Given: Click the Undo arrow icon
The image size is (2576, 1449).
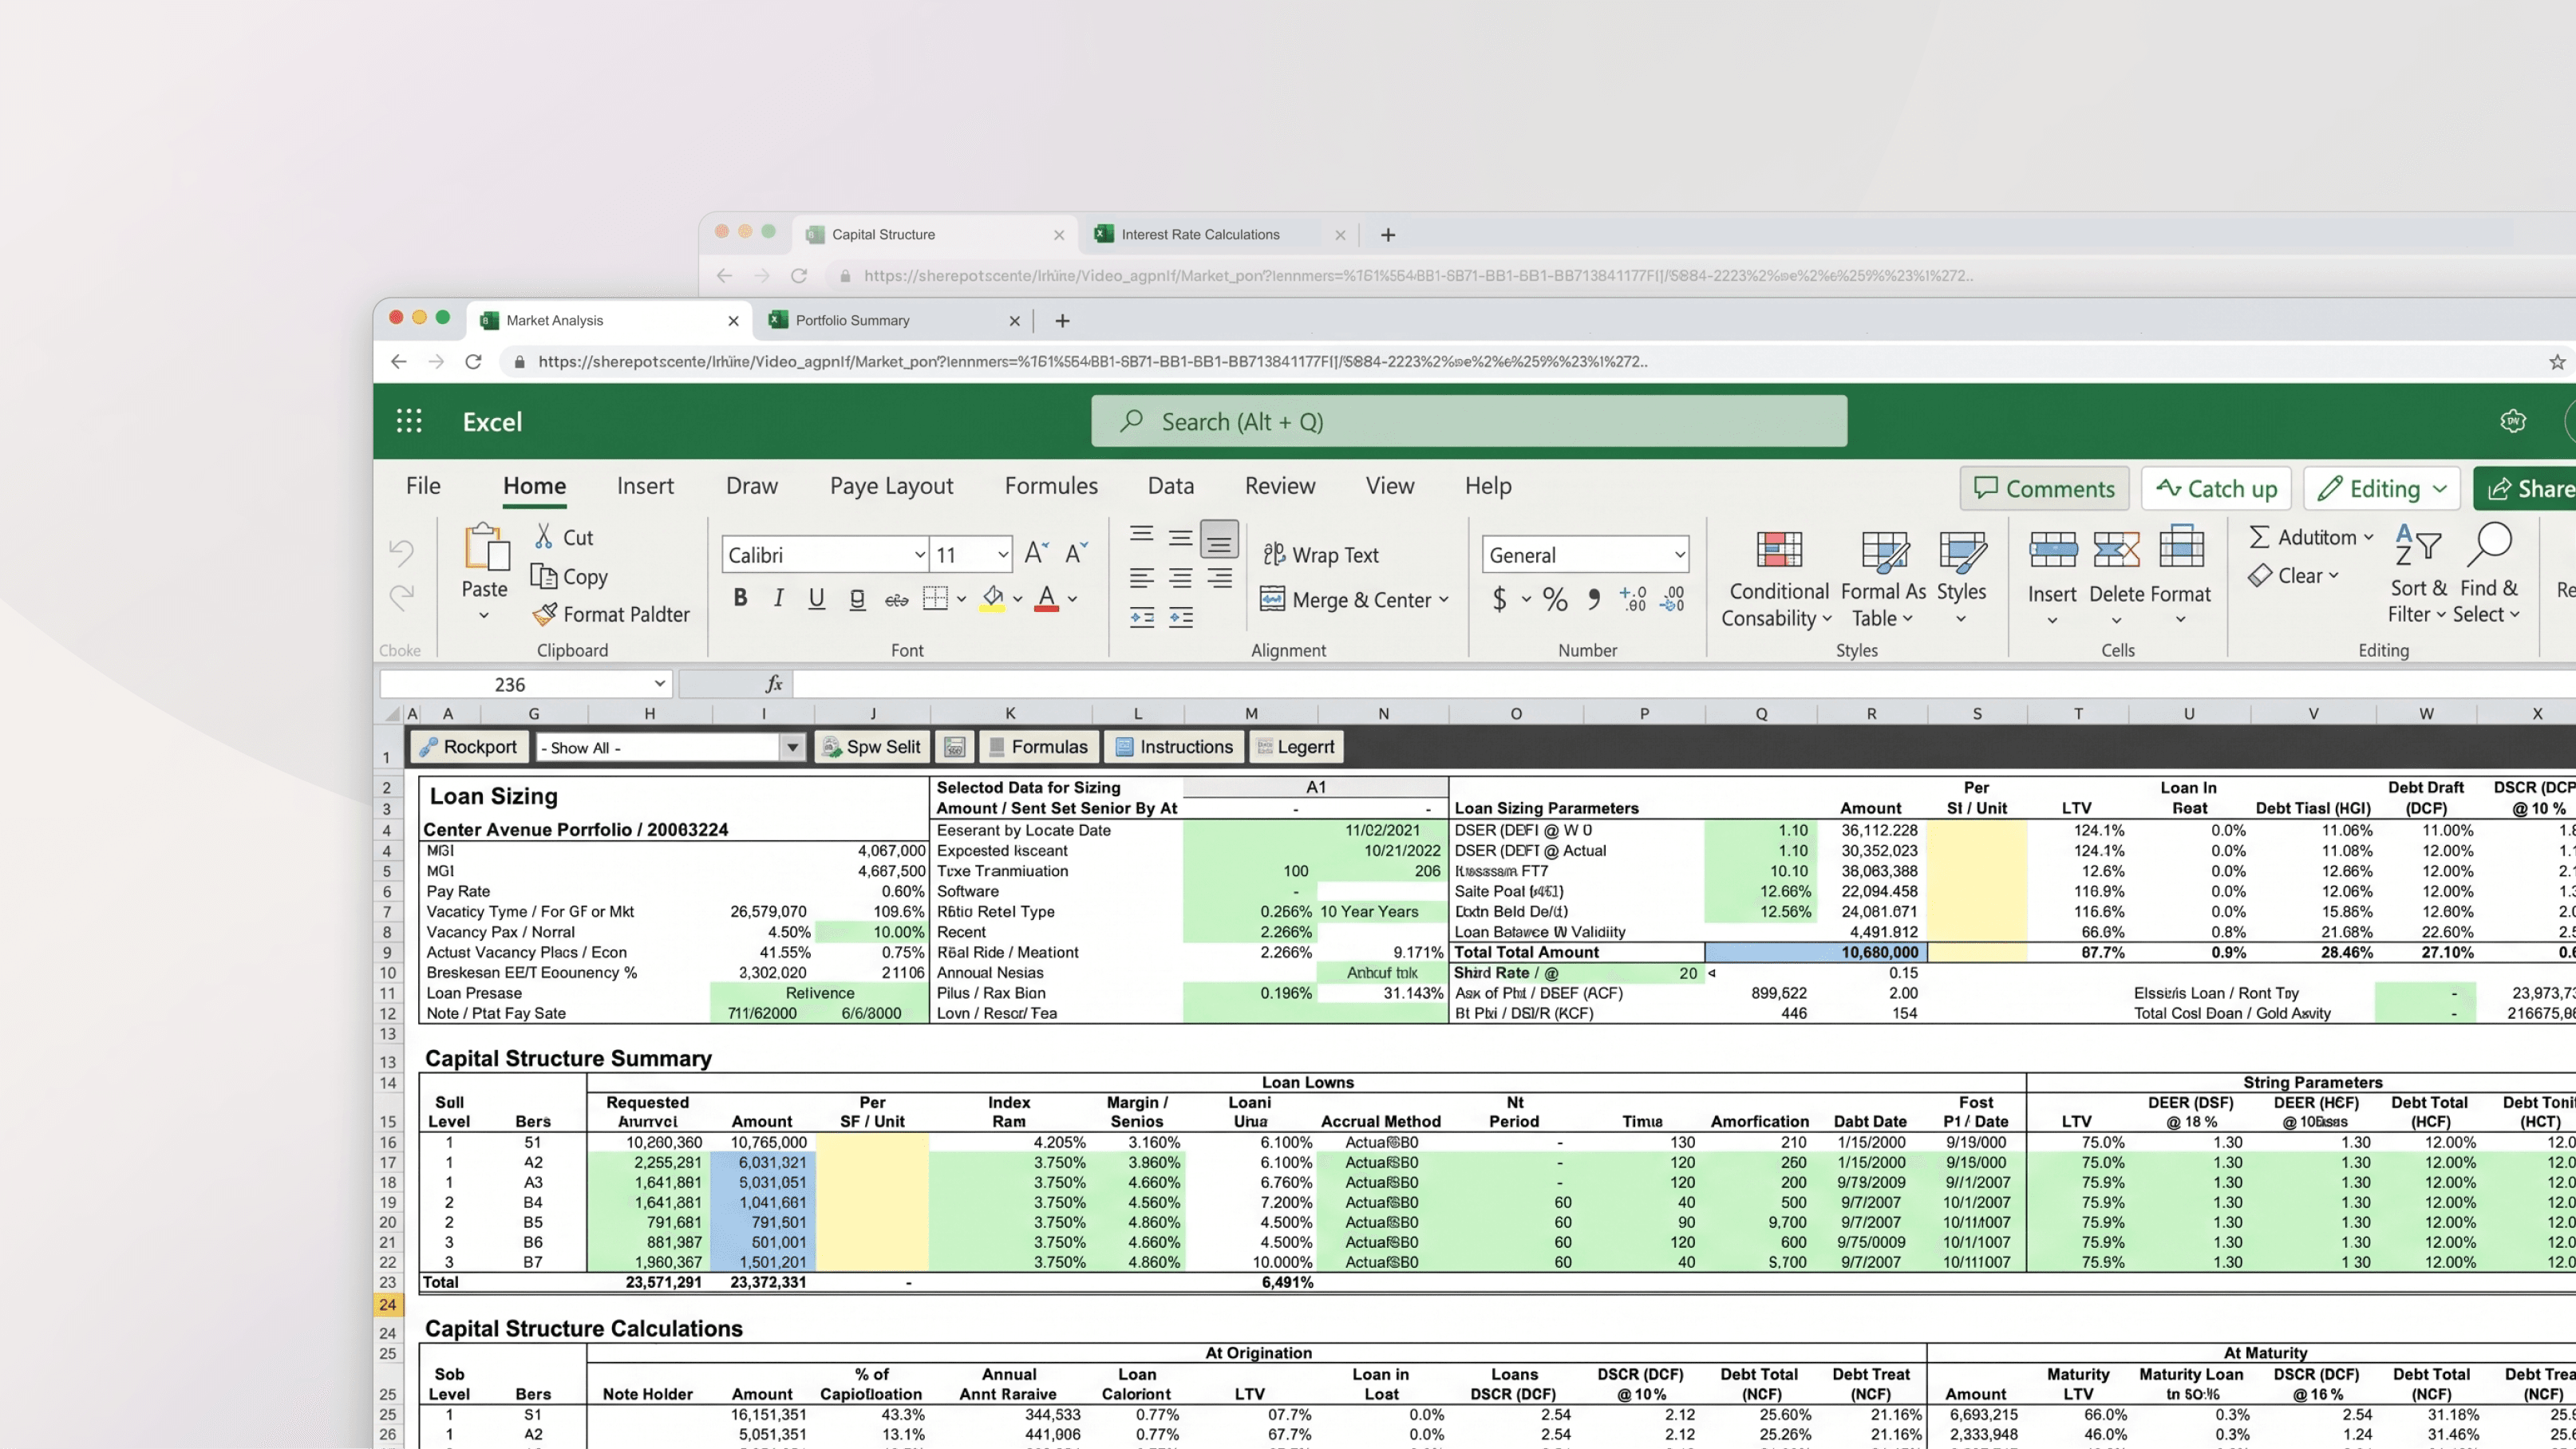Looking at the screenshot, I should click(x=401, y=551).
